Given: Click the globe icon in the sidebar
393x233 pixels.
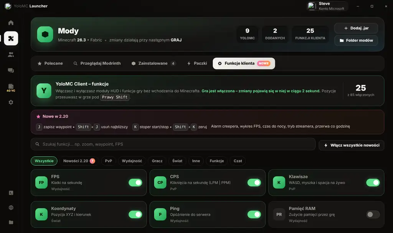Looking at the screenshot, I should [11, 208].
